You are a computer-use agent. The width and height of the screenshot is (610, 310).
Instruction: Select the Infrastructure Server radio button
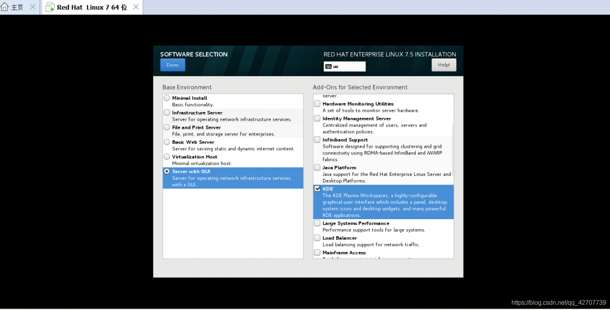(167, 113)
